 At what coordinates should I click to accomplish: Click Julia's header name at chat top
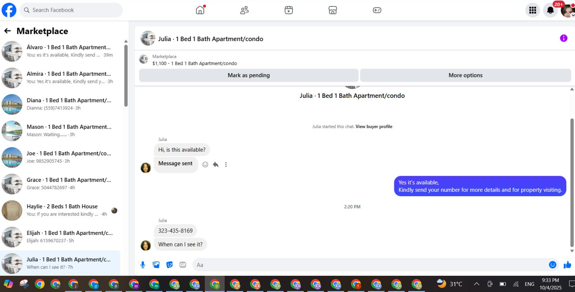(x=211, y=39)
